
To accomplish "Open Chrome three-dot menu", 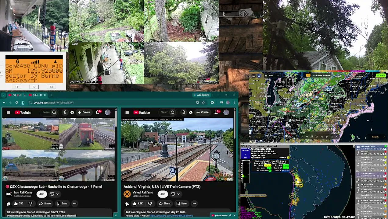I will pyautogui.click(x=234, y=103).
